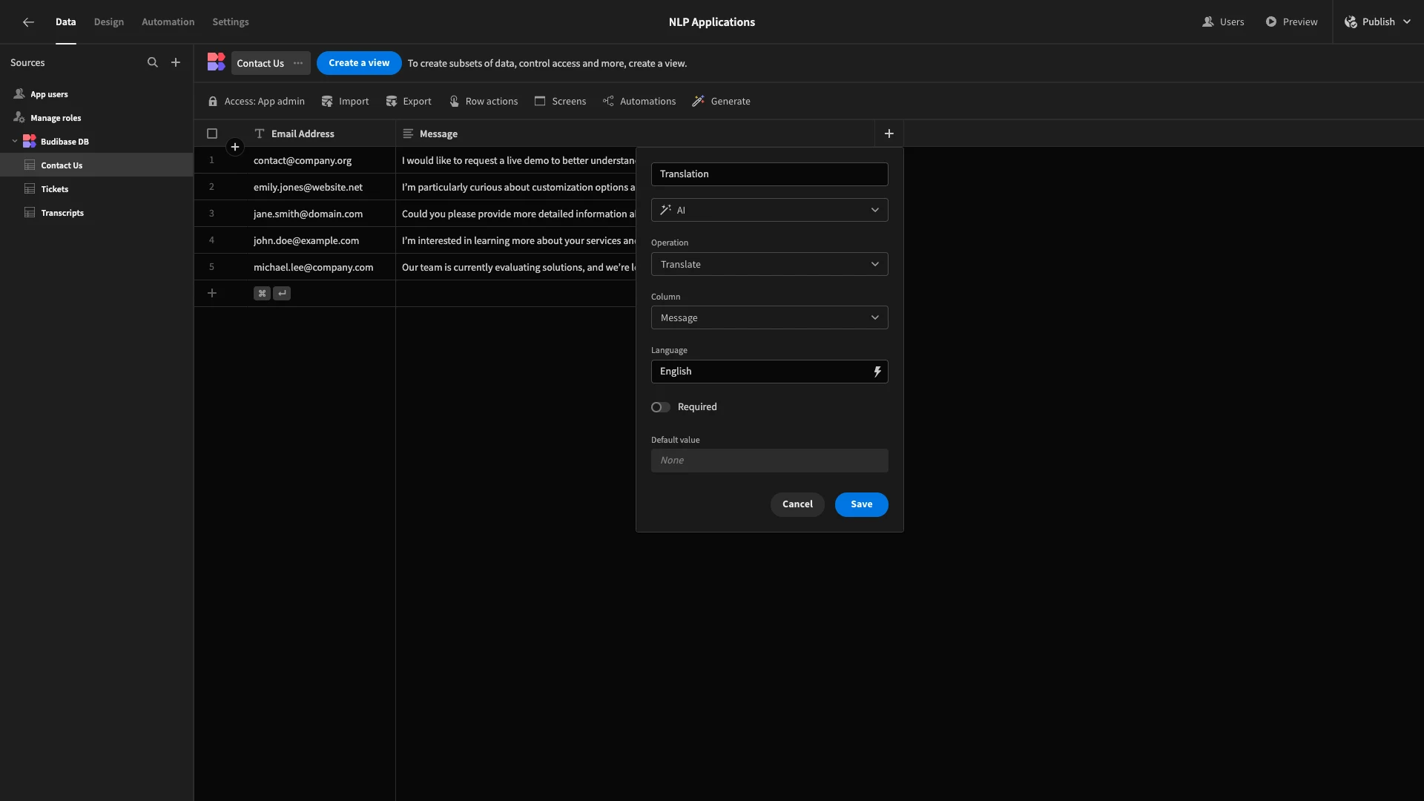Click the Language input showing English
Viewport: 1424px width, 801px height.
pos(760,372)
